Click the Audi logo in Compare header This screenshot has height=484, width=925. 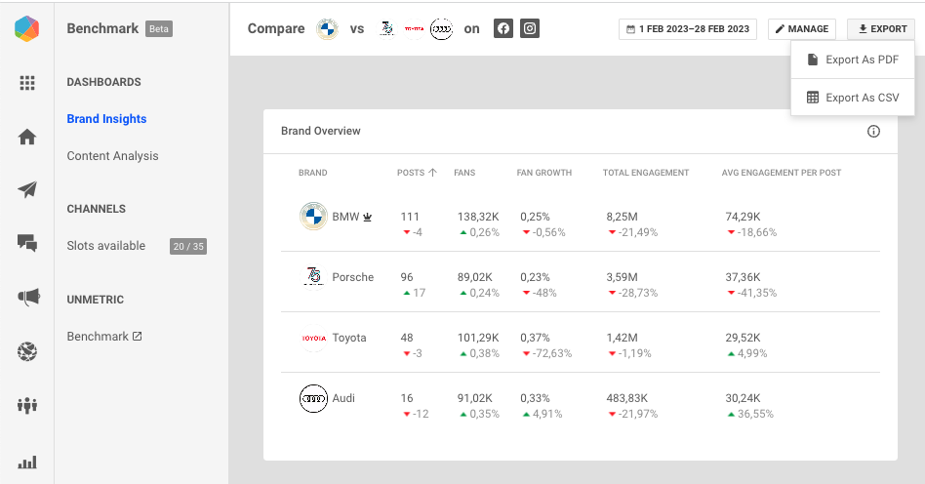pyautogui.click(x=441, y=29)
